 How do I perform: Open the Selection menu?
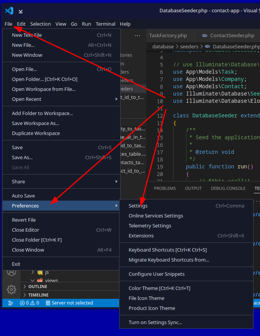(41, 24)
